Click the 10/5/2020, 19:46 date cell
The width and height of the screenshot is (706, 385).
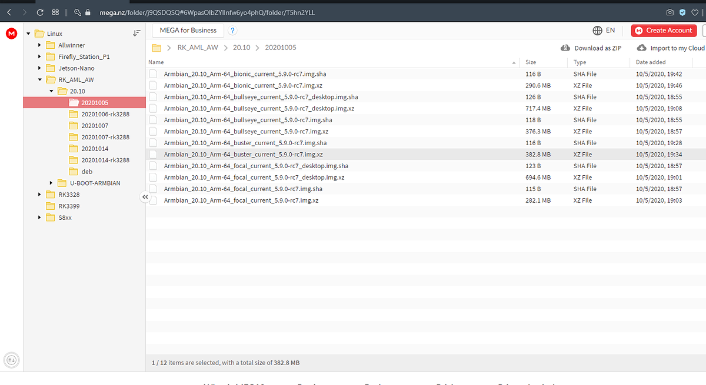(x=659, y=86)
